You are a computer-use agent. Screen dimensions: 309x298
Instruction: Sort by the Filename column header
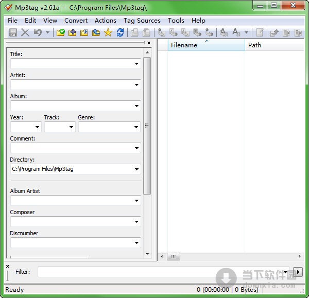(x=207, y=45)
